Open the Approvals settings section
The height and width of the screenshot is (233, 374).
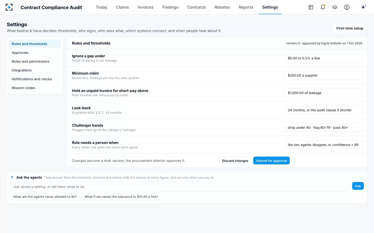coord(35,53)
